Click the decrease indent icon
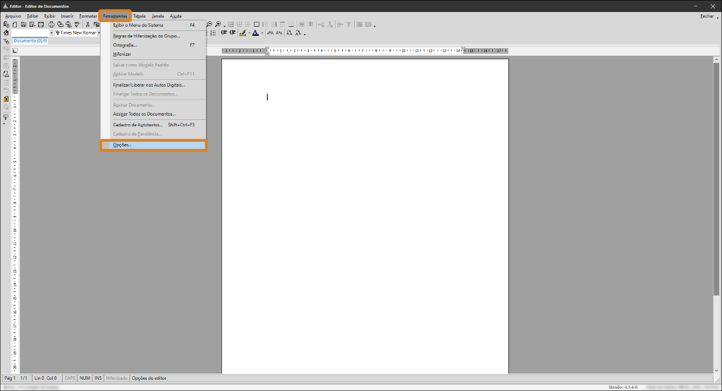This screenshot has height=391, width=722. [x=224, y=32]
